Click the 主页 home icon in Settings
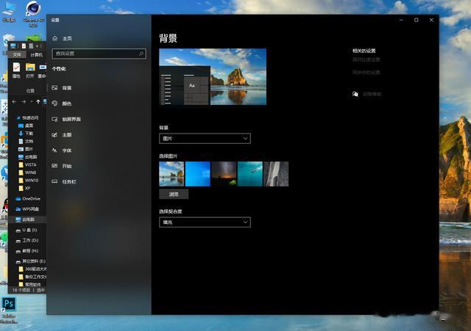Screen dimensions: 471x331 pos(54,38)
